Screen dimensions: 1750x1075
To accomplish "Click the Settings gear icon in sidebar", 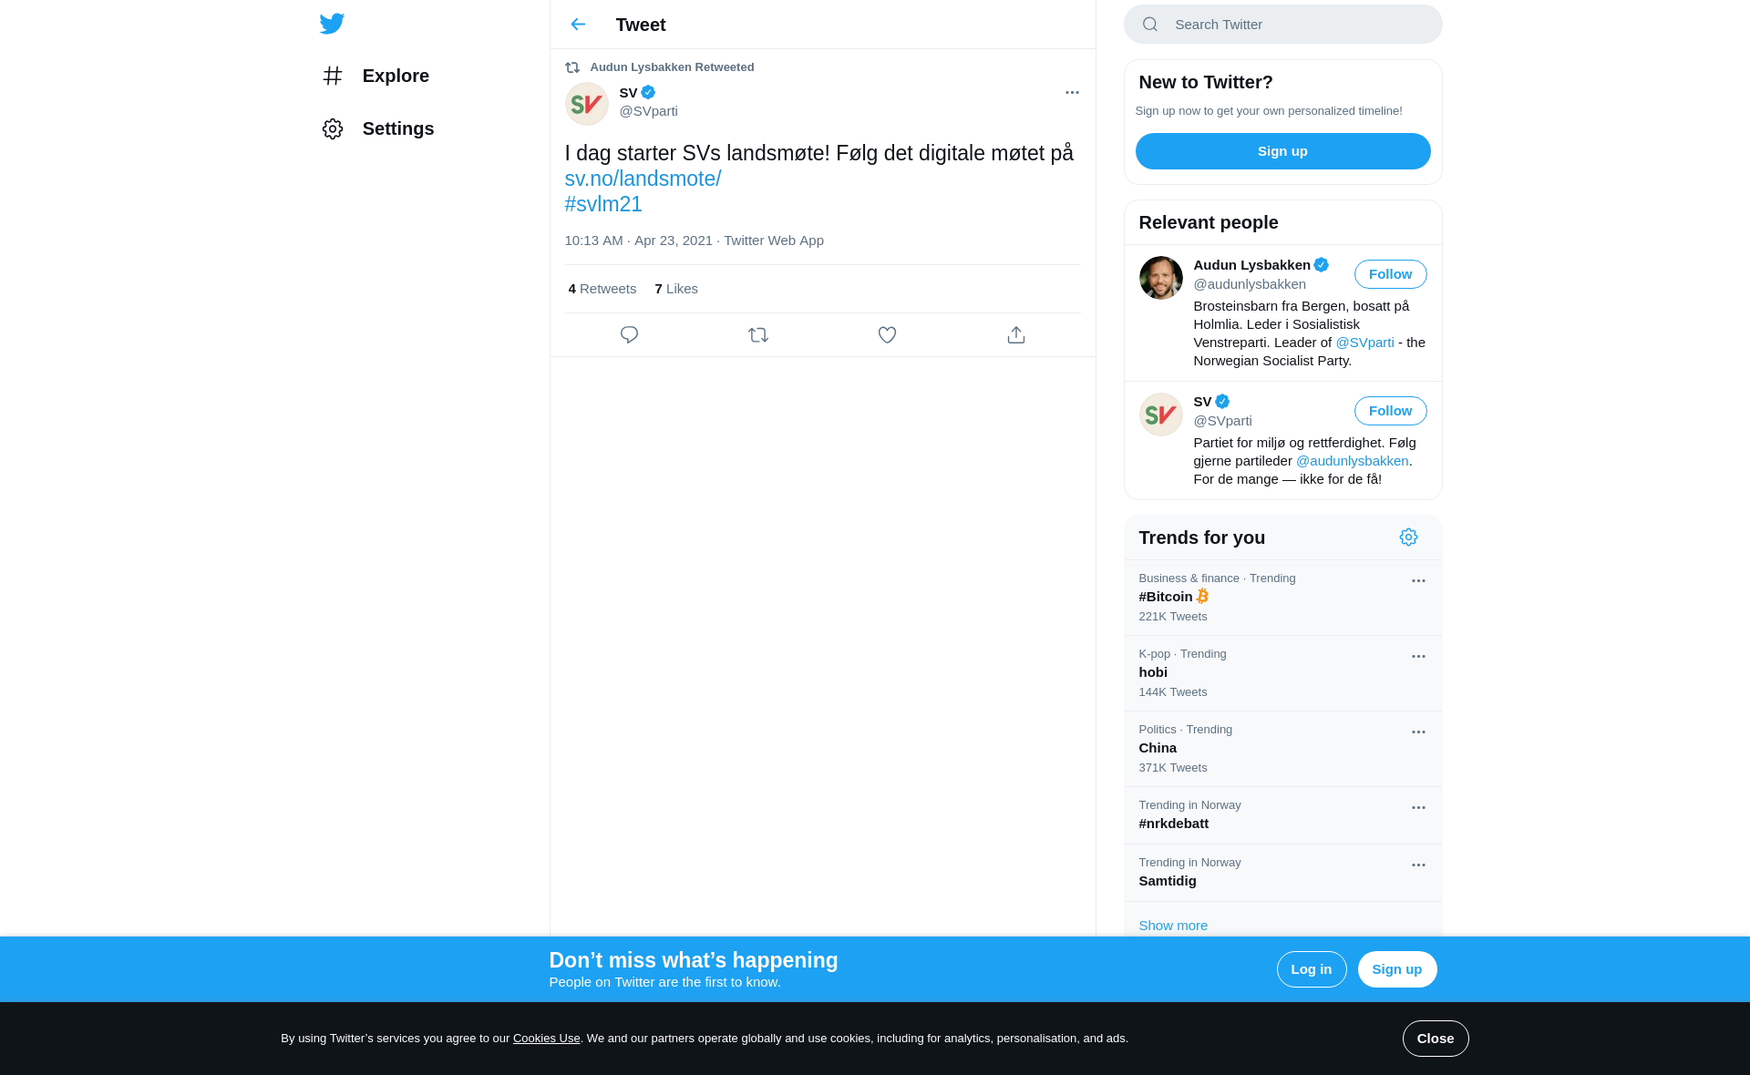I will [333, 128].
